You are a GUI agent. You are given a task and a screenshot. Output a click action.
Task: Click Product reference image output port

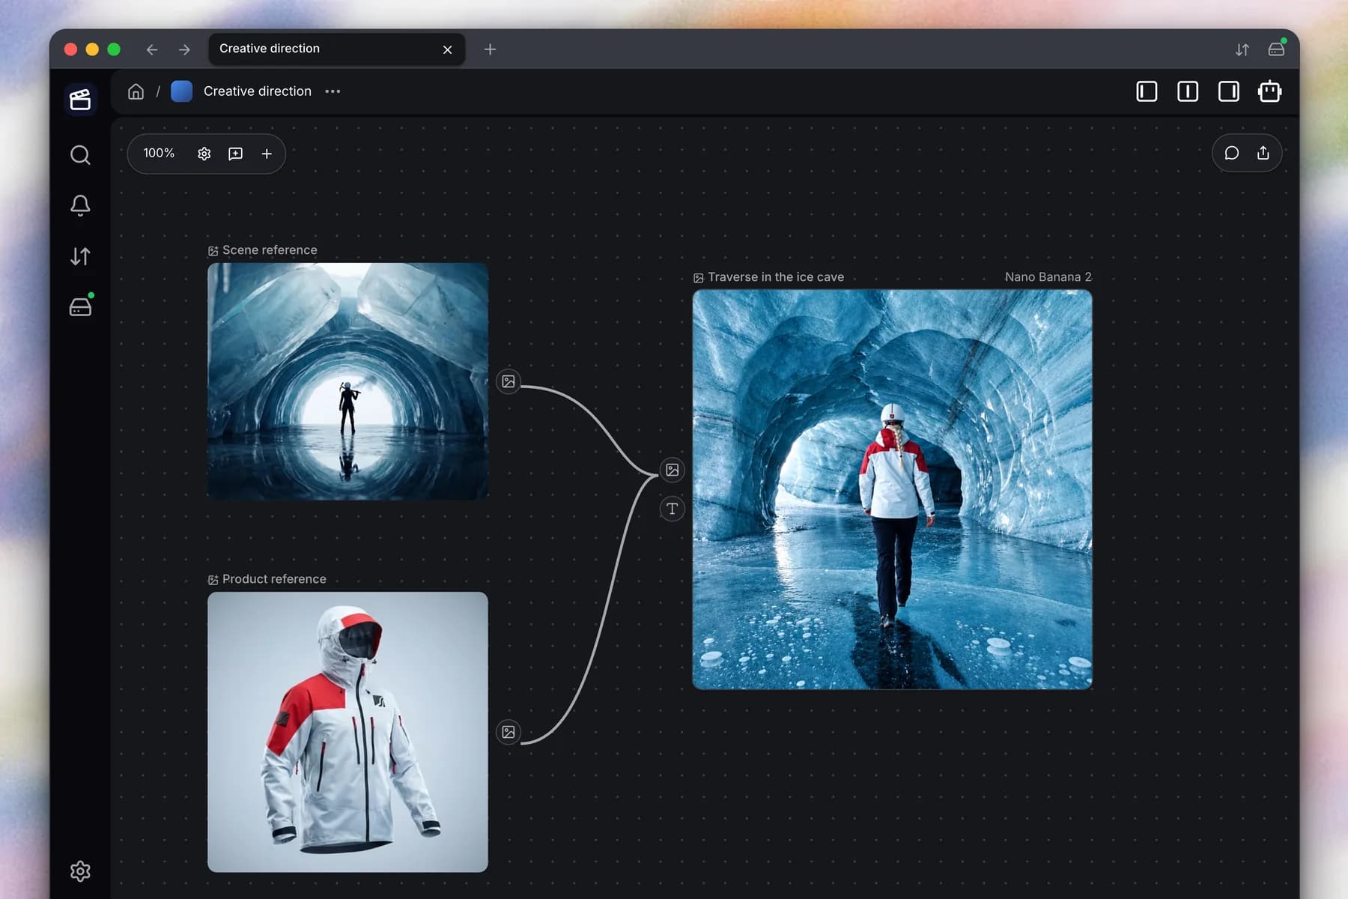point(508,732)
